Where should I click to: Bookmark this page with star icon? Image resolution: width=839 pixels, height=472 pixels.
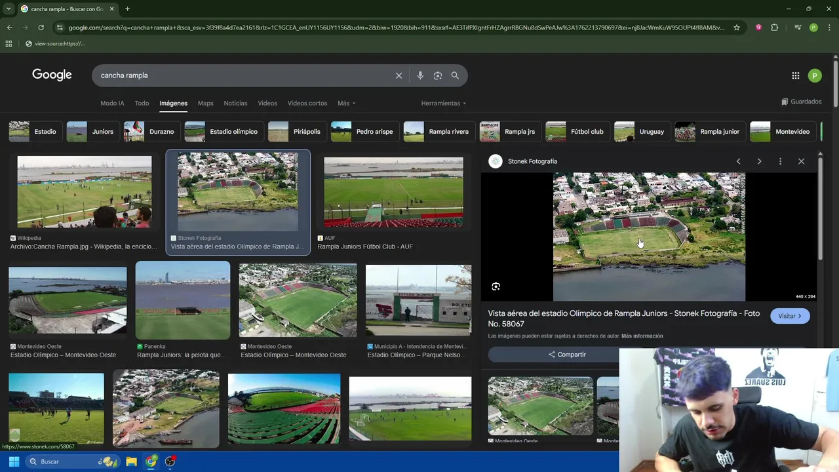pos(737,28)
